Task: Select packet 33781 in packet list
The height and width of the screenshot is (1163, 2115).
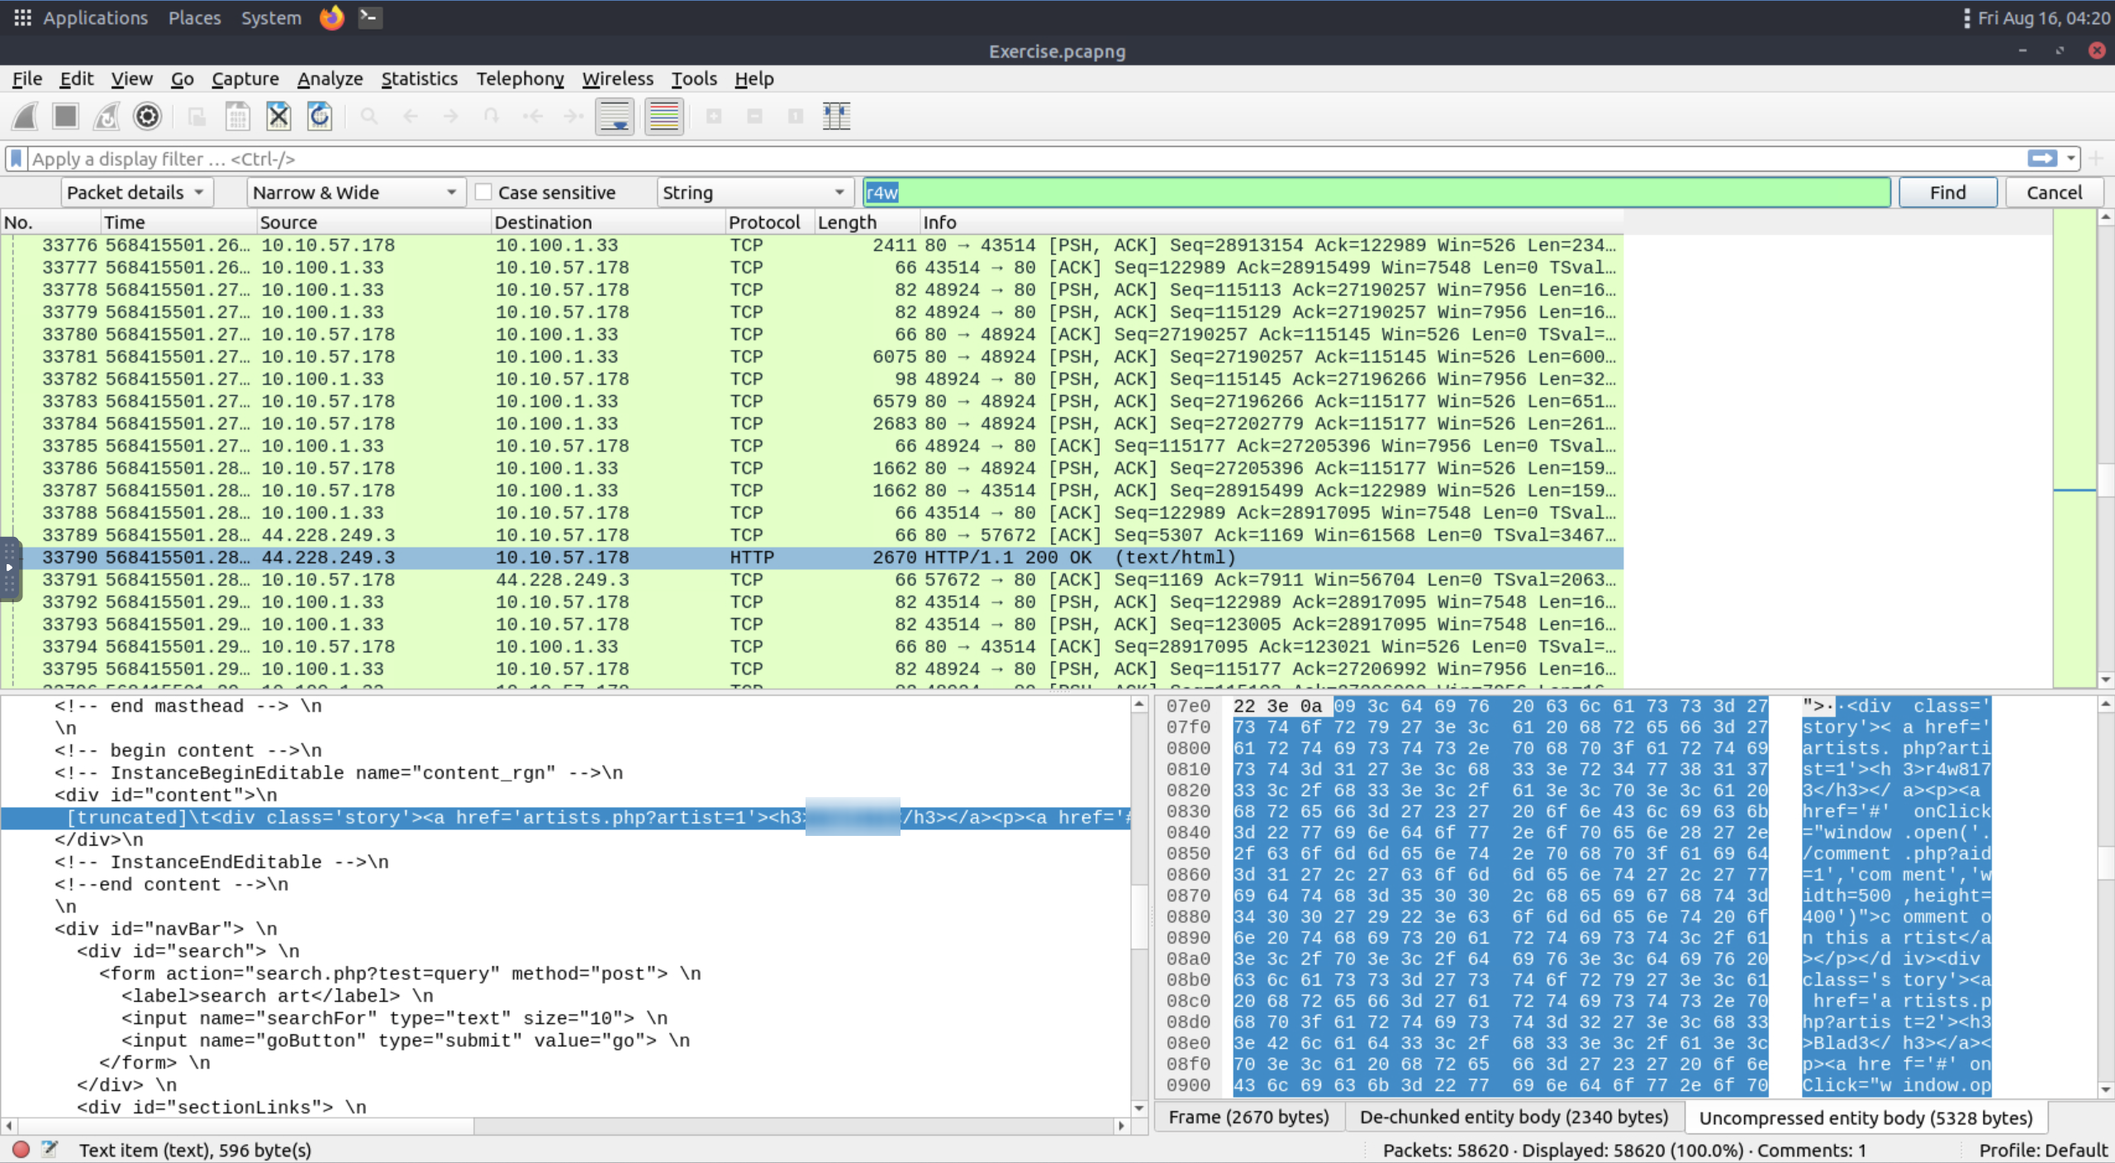Action: click(578, 357)
